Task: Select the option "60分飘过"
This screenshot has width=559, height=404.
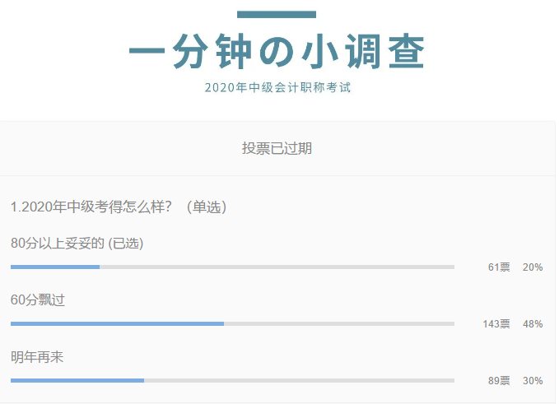Action: pos(38,300)
